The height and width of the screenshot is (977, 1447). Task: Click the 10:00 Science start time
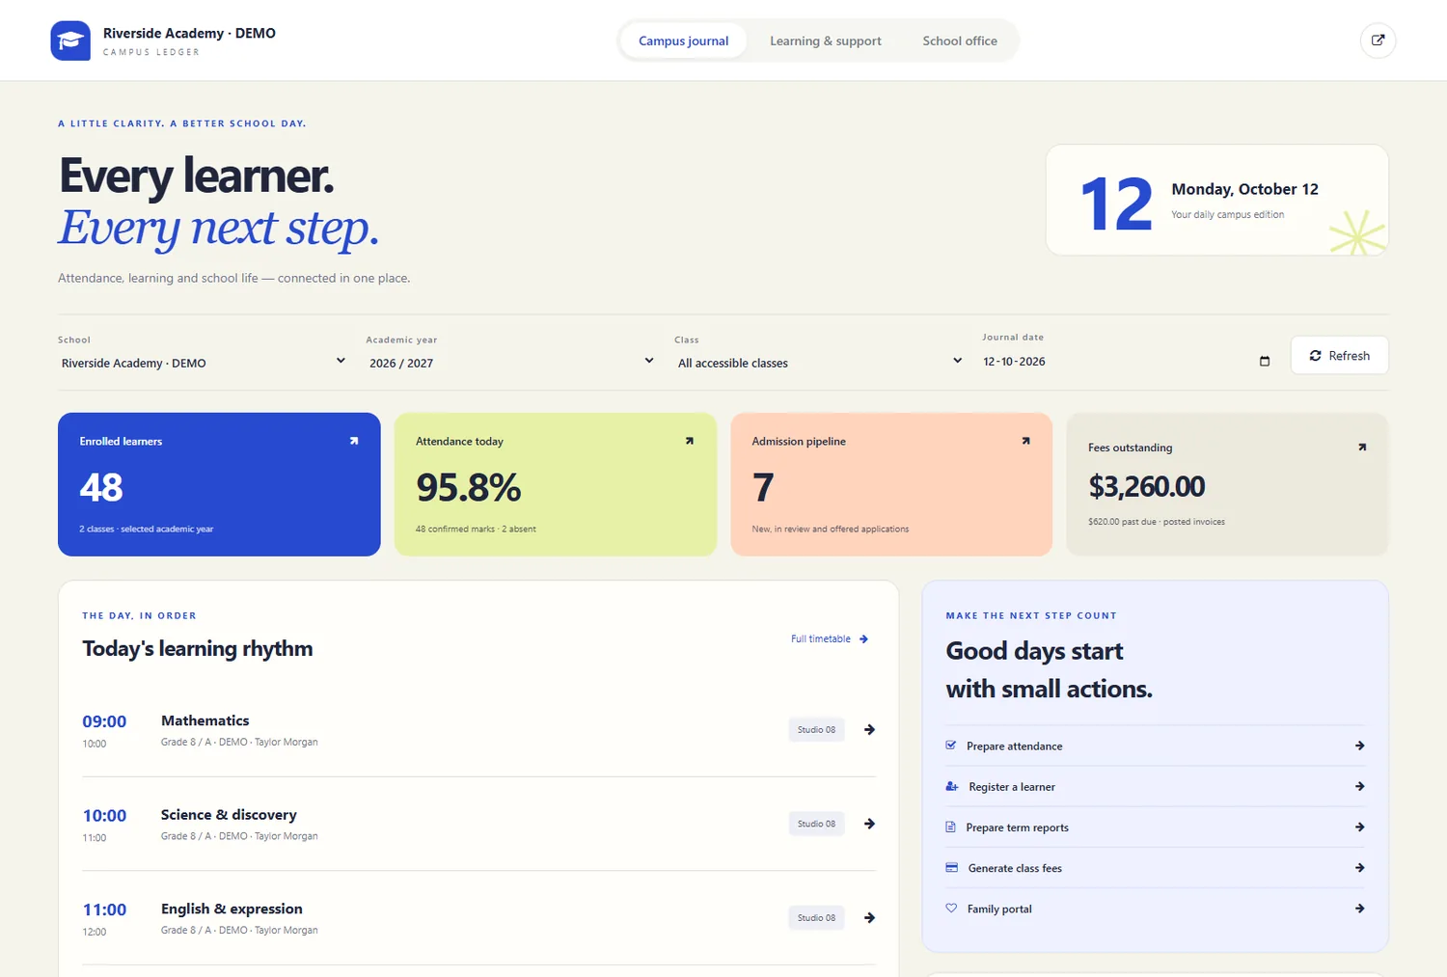tap(104, 815)
